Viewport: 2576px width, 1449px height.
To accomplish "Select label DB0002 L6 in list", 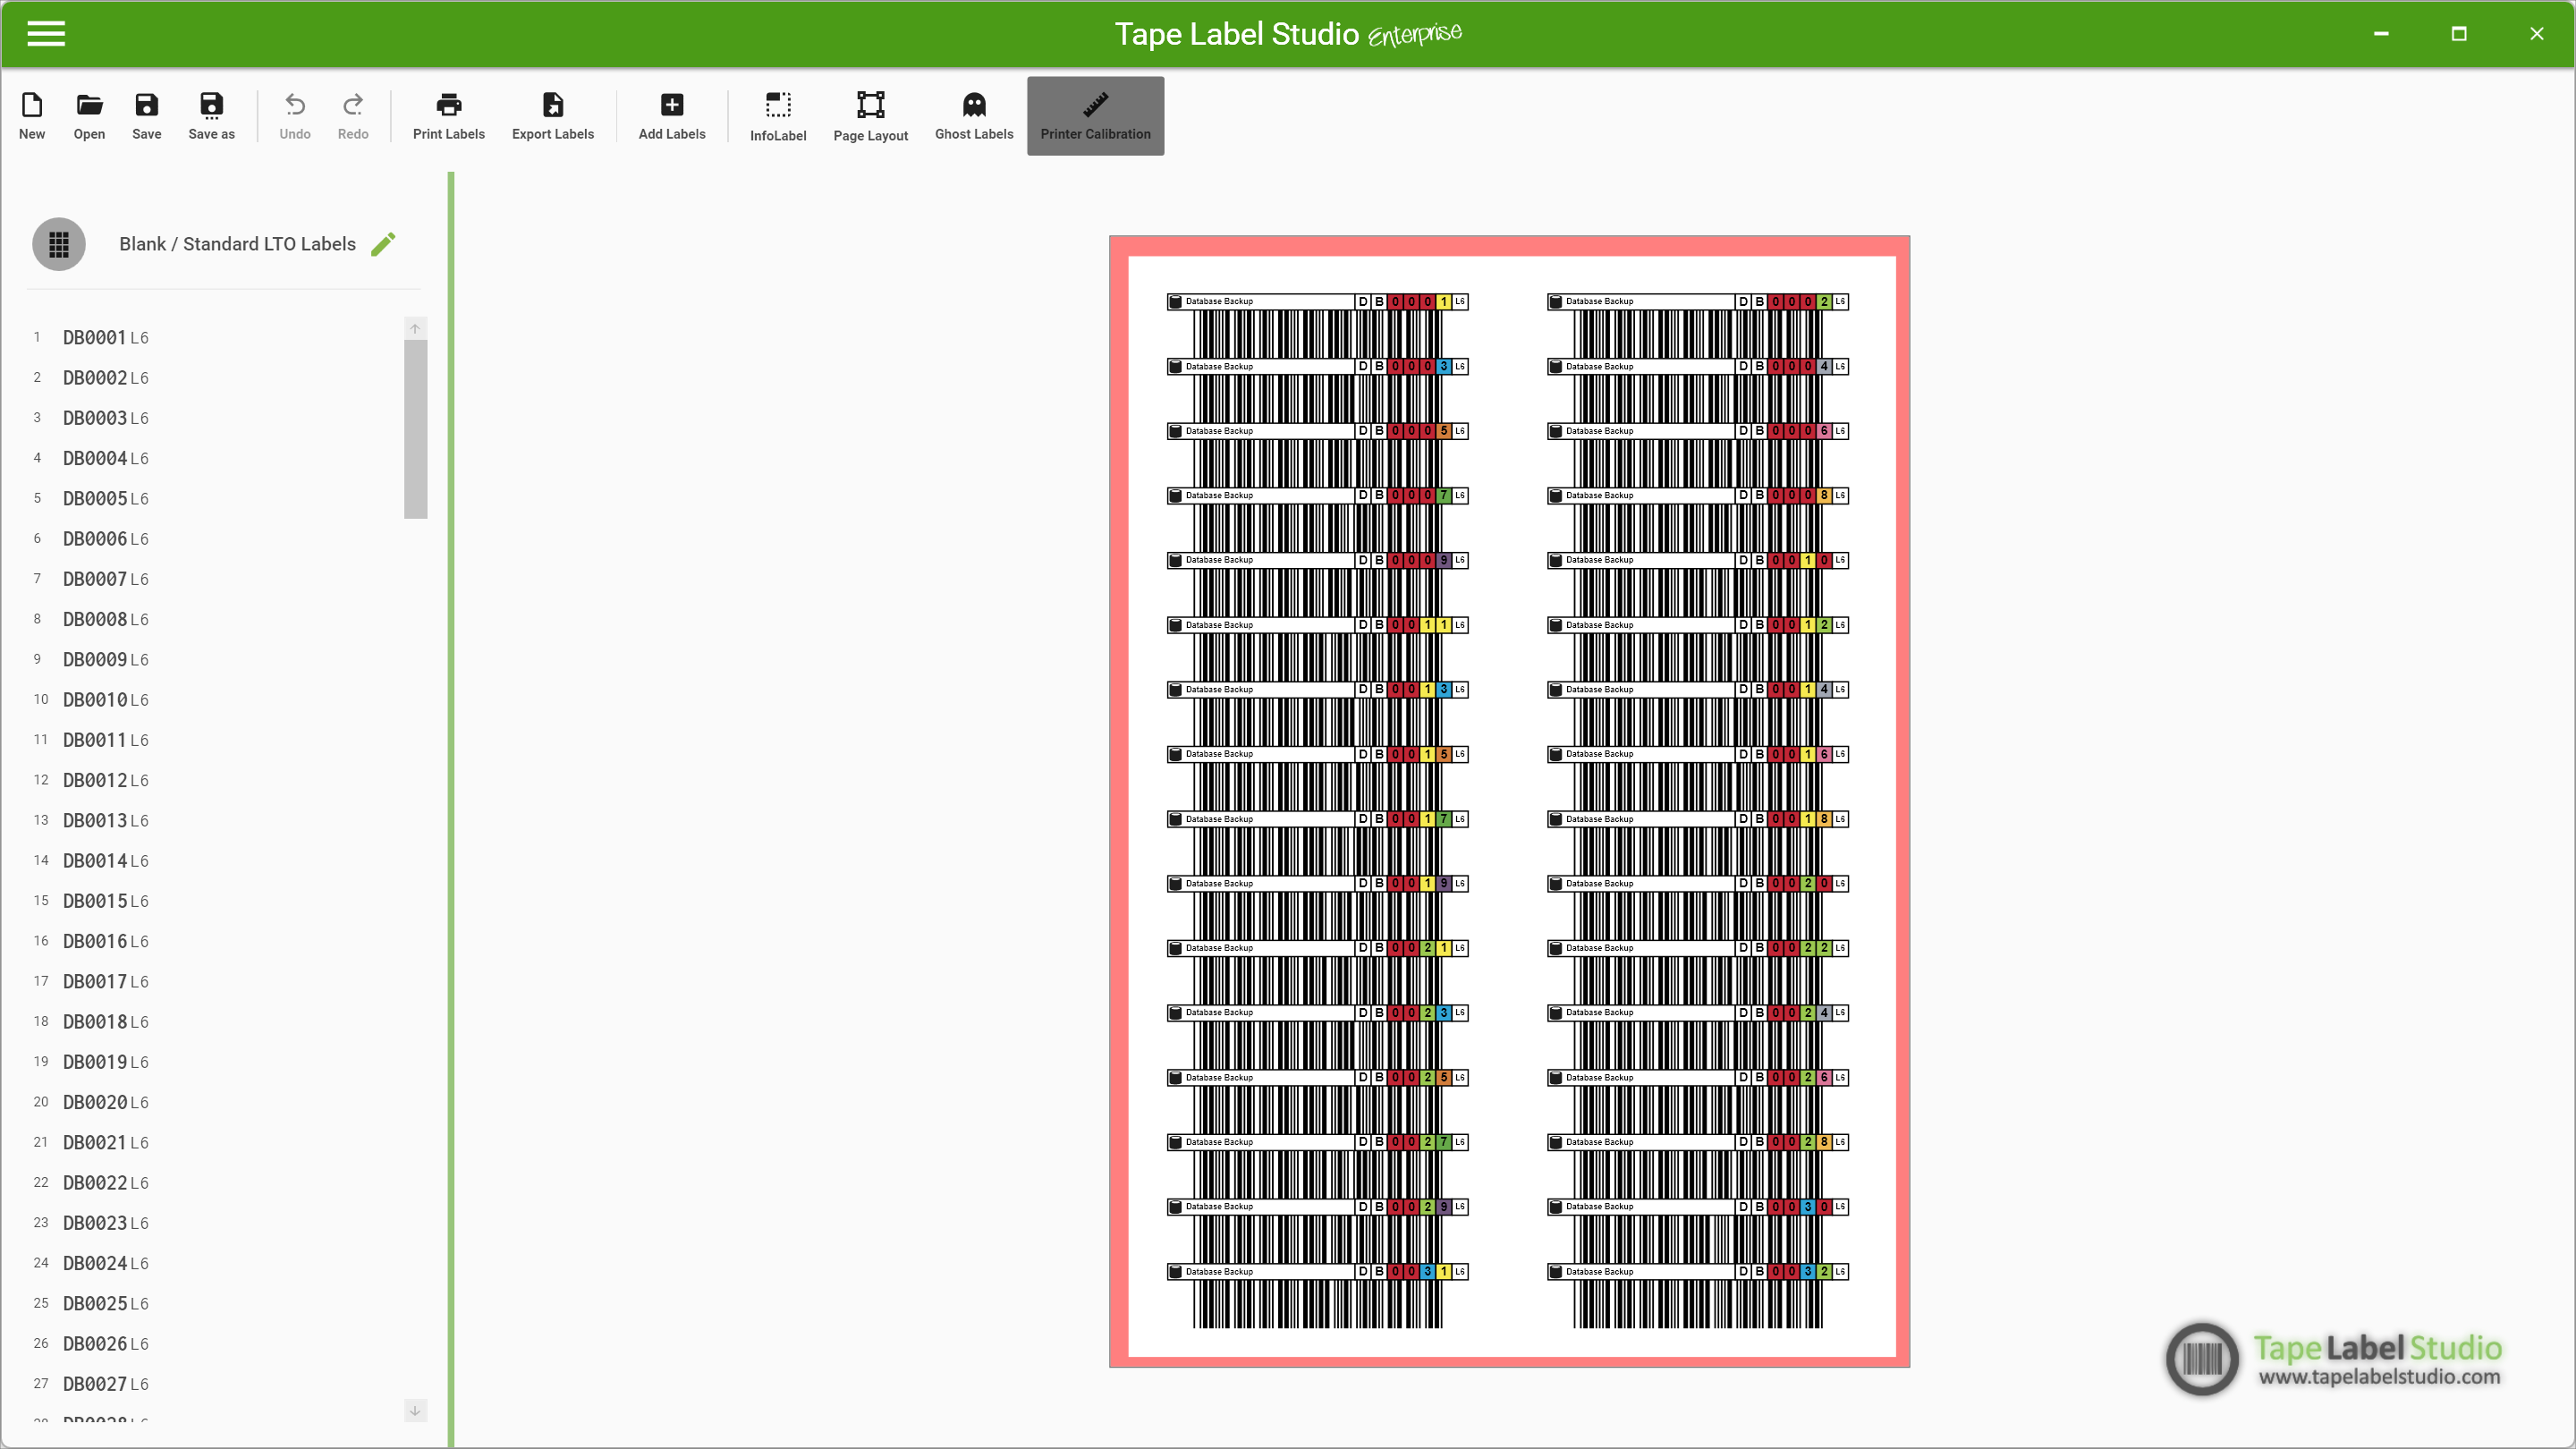I will pos(105,378).
